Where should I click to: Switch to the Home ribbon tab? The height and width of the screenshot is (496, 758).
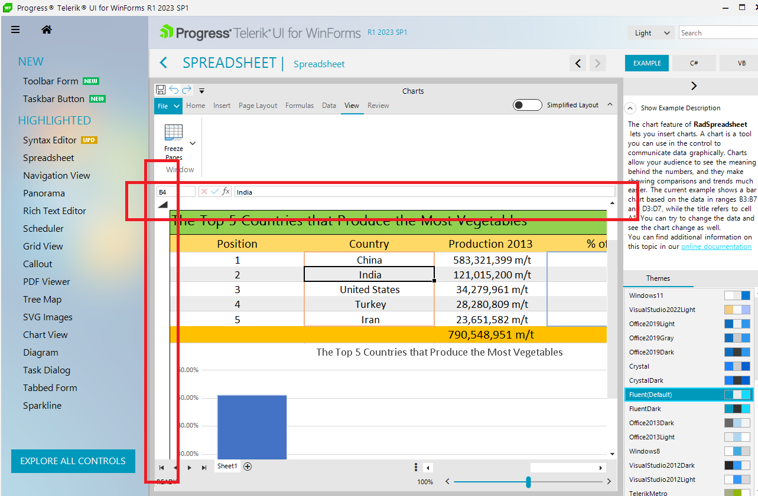point(196,106)
